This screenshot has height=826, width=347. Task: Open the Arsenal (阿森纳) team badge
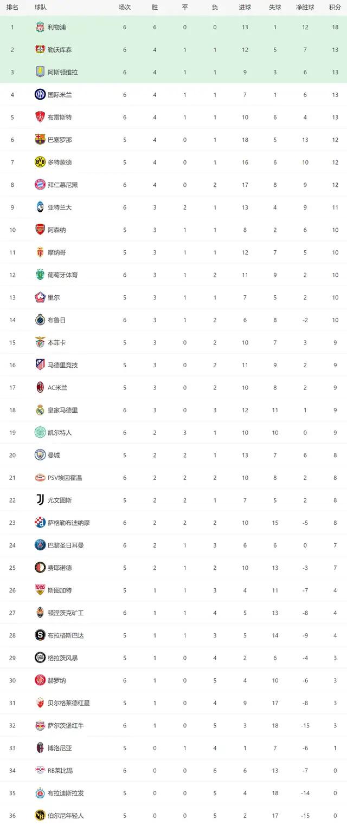(40, 230)
